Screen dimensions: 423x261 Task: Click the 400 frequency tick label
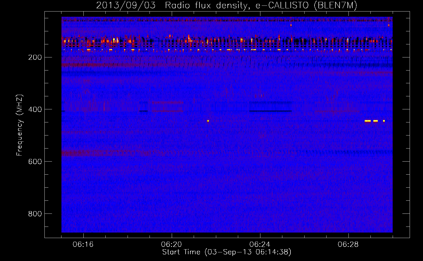[x=35, y=110]
